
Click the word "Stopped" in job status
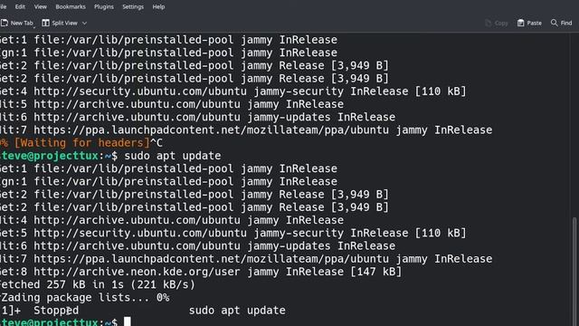pyautogui.click(x=56, y=310)
